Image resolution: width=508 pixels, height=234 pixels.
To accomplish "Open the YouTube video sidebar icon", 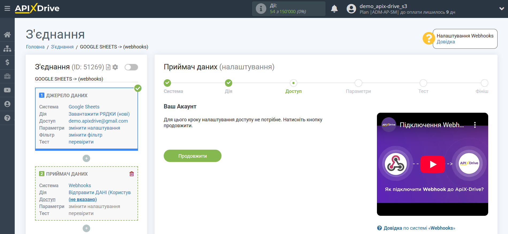I will tap(7, 90).
